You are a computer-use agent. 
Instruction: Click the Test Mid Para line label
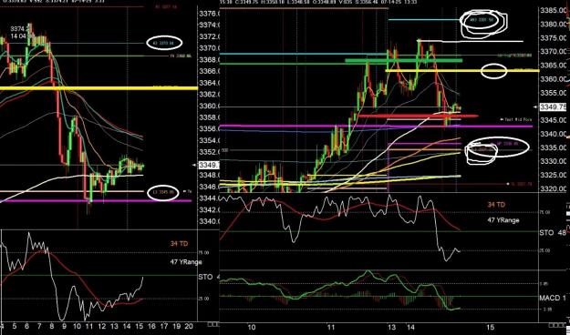click(x=516, y=119)
